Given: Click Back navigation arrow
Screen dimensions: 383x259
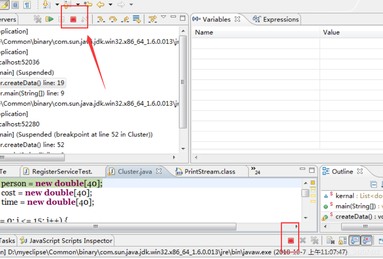Looking at the screenshot, I should click(100, 4).
